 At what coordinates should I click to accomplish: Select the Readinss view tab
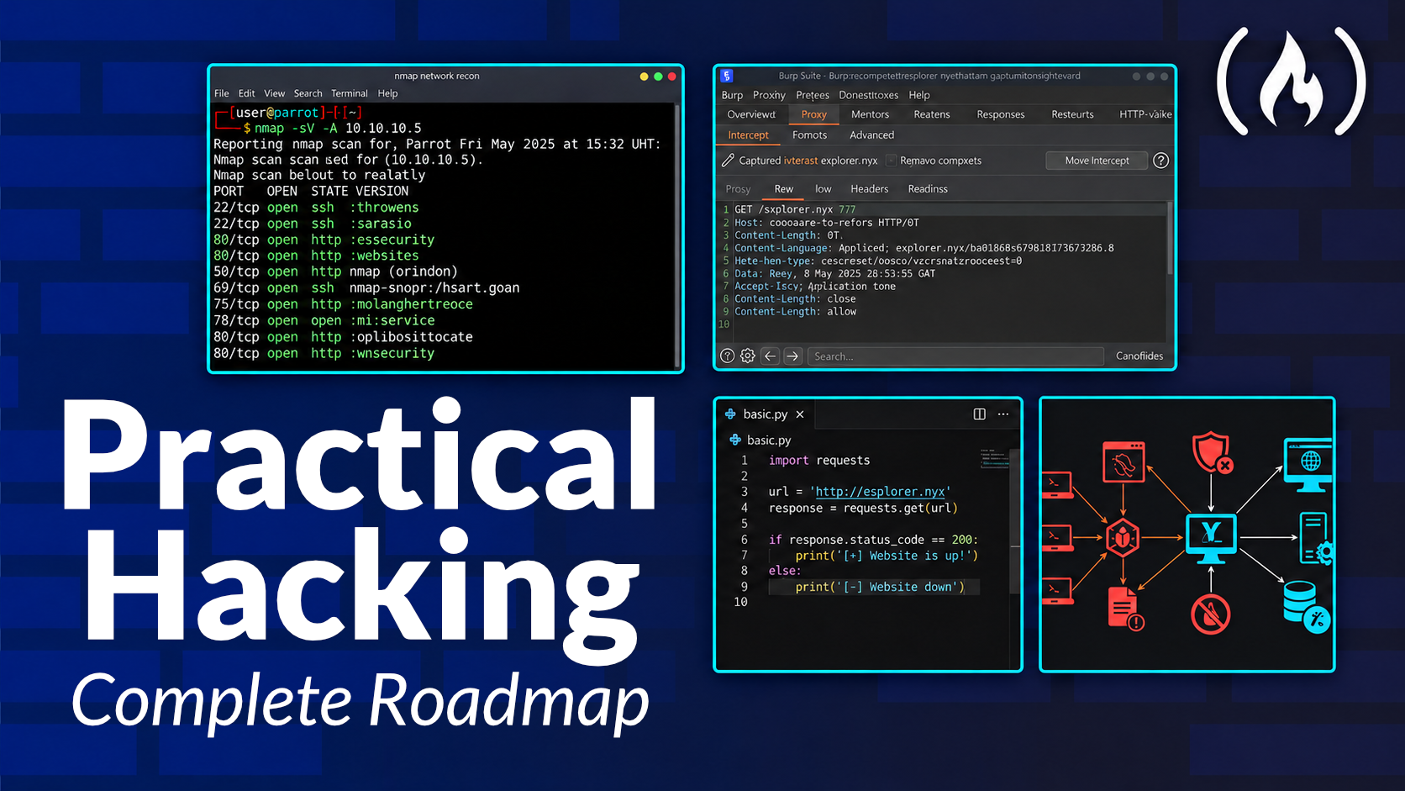click(x=928, y=188)
